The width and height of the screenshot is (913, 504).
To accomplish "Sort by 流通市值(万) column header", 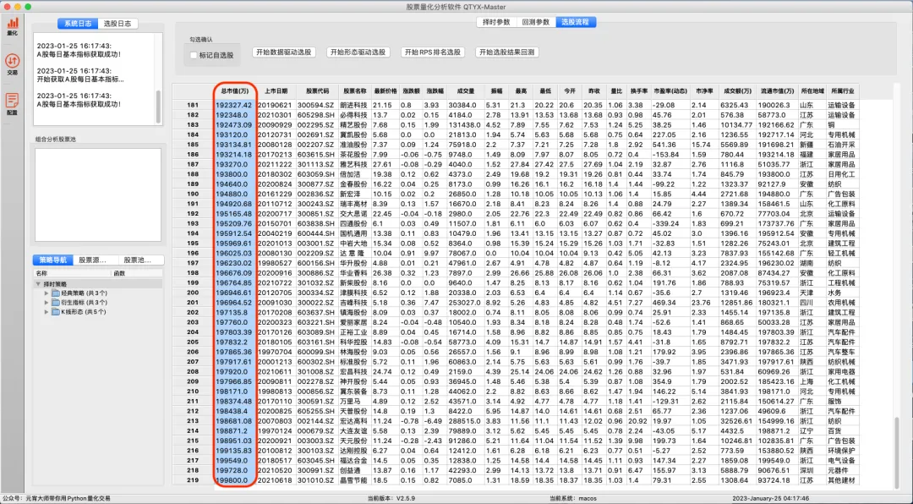I will pos(778,90).
